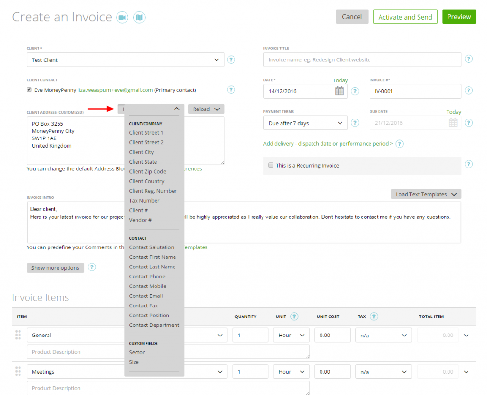Click the Activate and Send button

[405, 16]
